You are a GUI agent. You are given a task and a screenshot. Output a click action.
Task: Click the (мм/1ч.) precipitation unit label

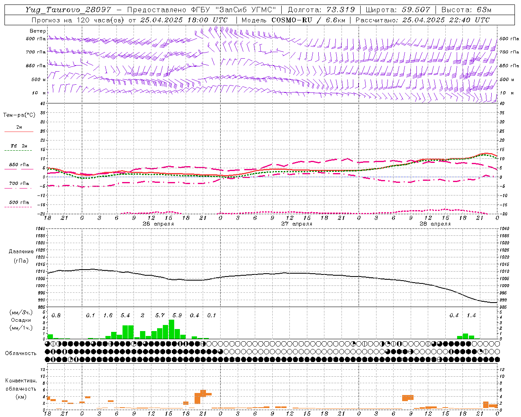click(21, 328)
